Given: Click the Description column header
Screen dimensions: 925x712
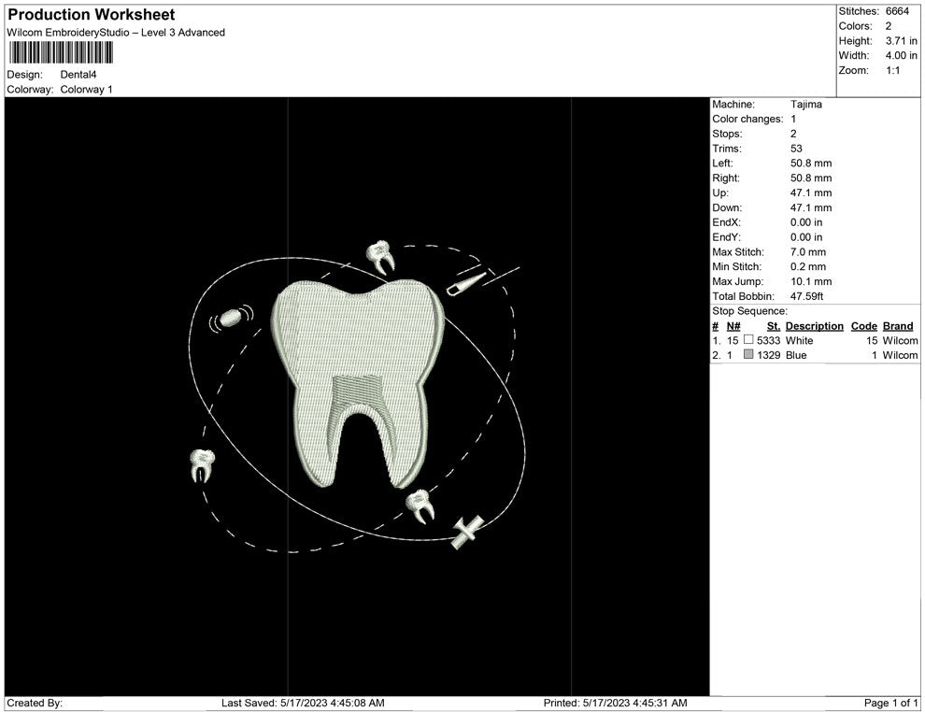Looking at the screenshot, I should [814, 326].
